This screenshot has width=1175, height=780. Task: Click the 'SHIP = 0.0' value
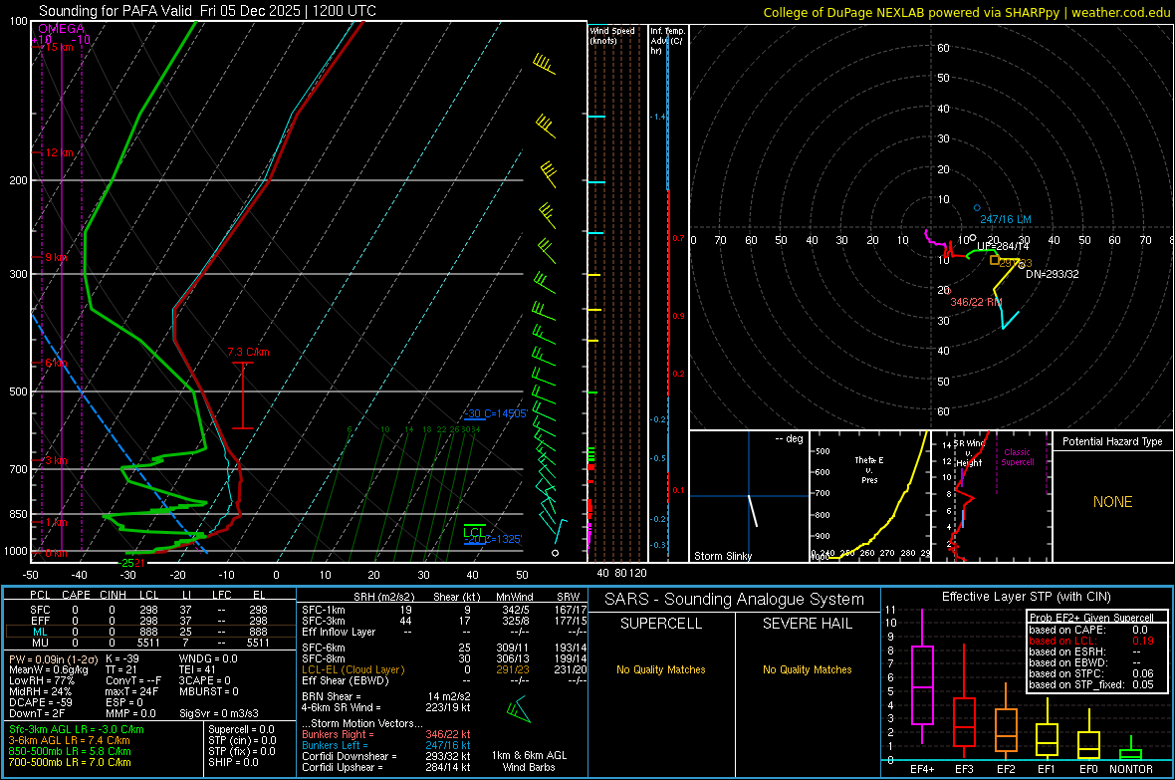click(232, 762)
